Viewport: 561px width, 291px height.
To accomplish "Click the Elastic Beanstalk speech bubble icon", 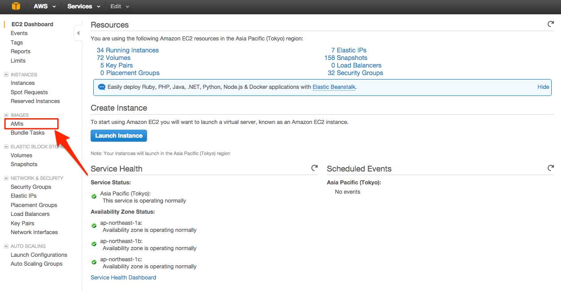I will point(102,87).
